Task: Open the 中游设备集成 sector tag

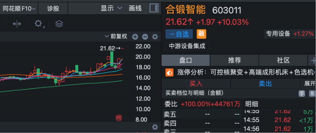Action: 187,46
